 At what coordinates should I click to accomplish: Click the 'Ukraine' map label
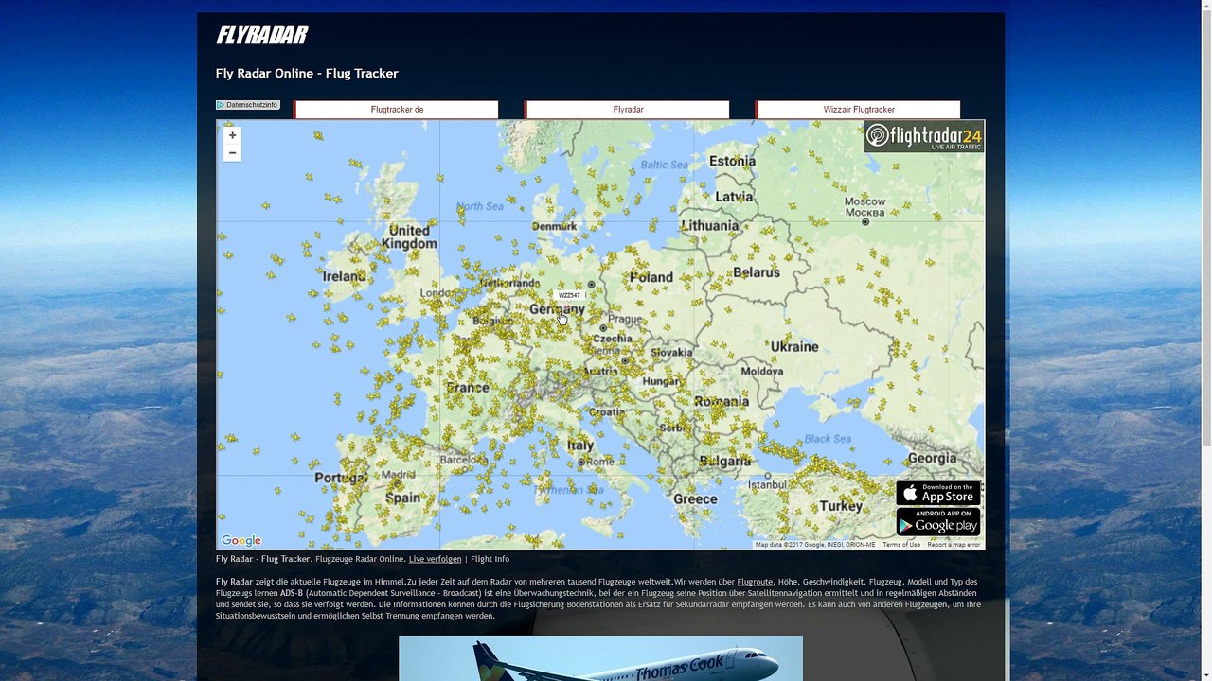(x=794, y=346)
